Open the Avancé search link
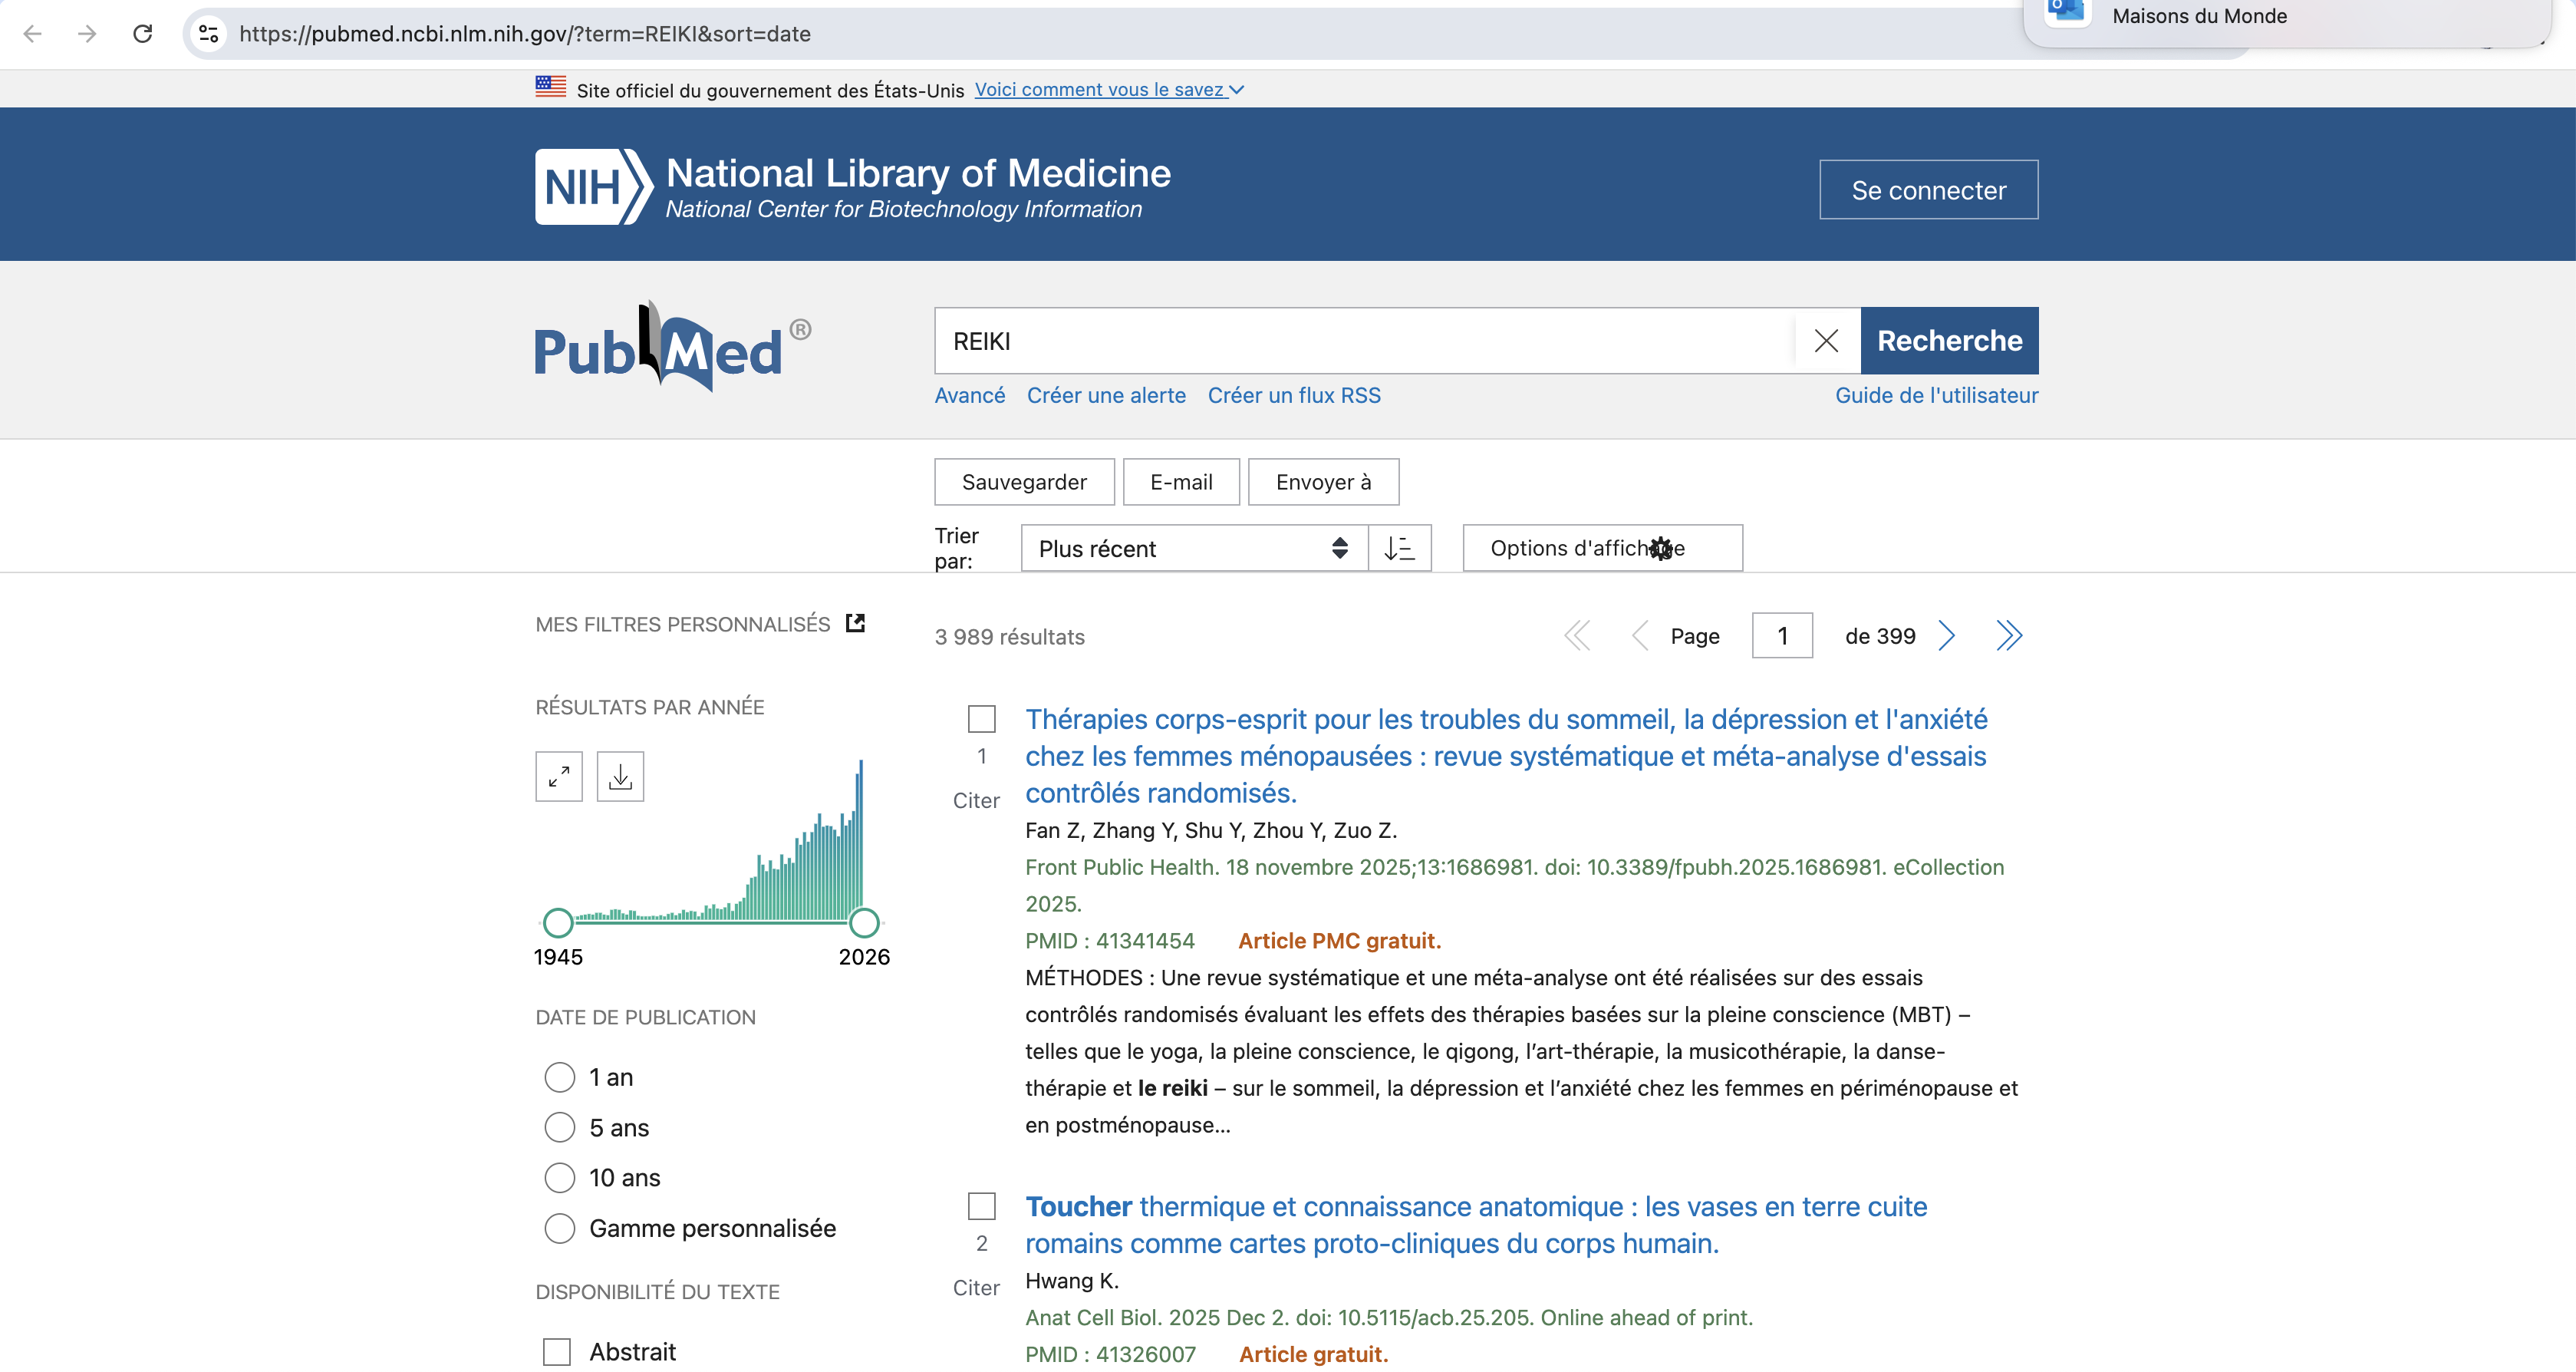Viewport: 2576px width, 1372px height. coord(970,395)
